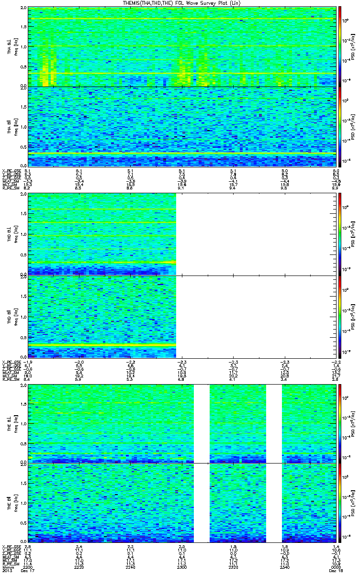
Task: Select the THD BL spectrogram panel
Action: (x=181, y=234)
